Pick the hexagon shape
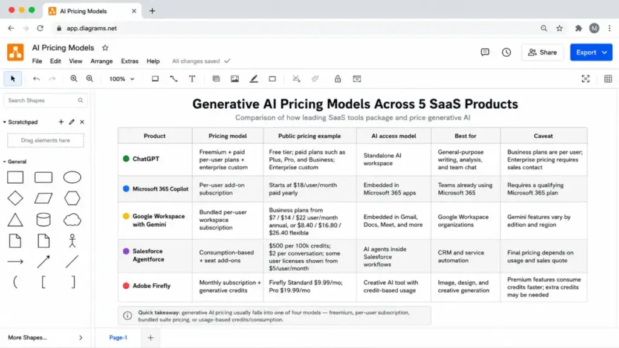The image size is (619, 348). point(73,198)
